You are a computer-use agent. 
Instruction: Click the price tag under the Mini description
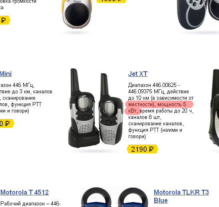point(6,123)
